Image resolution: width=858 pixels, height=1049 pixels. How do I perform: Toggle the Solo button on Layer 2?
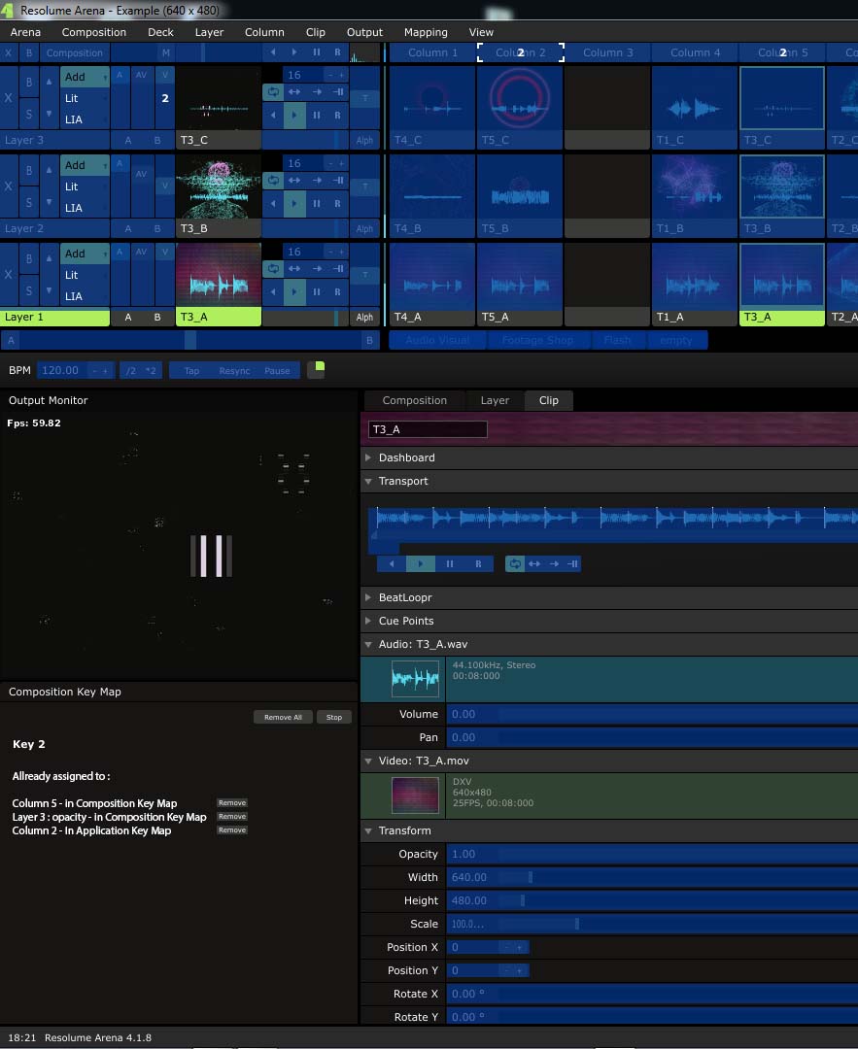point(29,204)
